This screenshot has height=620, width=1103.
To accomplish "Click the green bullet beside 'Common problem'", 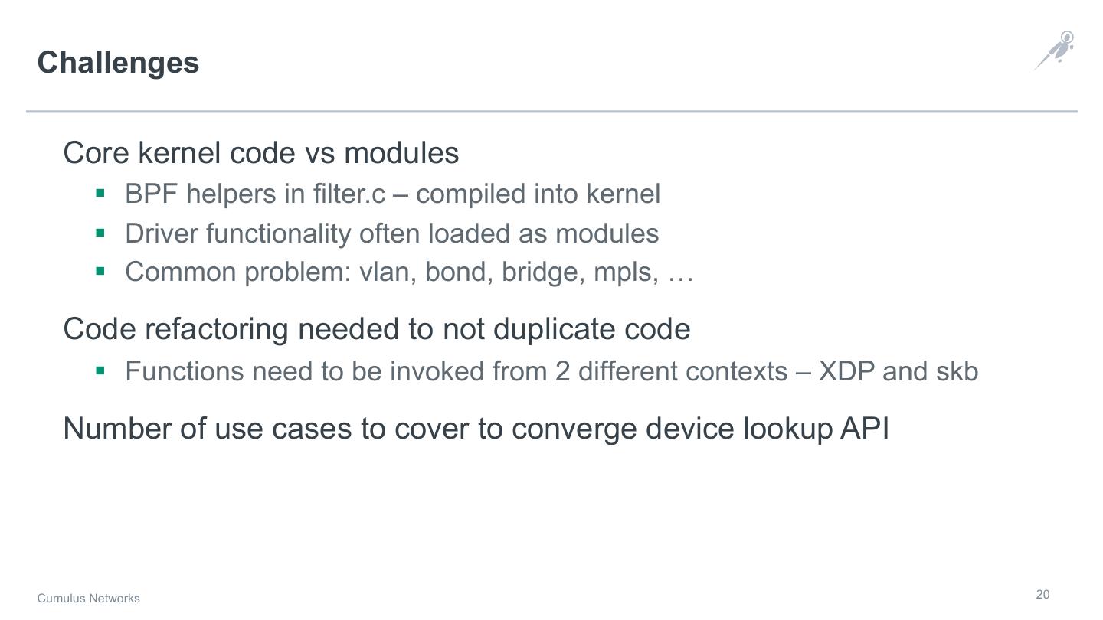I will tap(100, 271).
